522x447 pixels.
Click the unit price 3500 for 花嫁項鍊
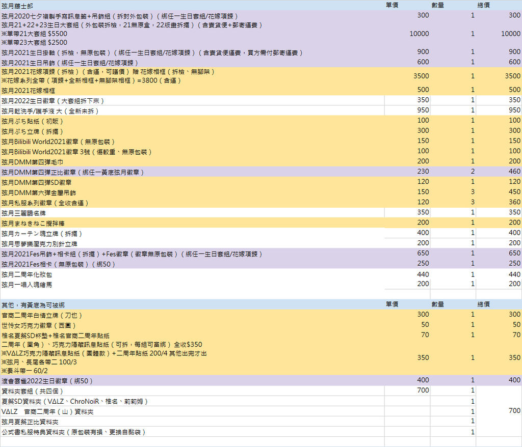coord(421,76)
